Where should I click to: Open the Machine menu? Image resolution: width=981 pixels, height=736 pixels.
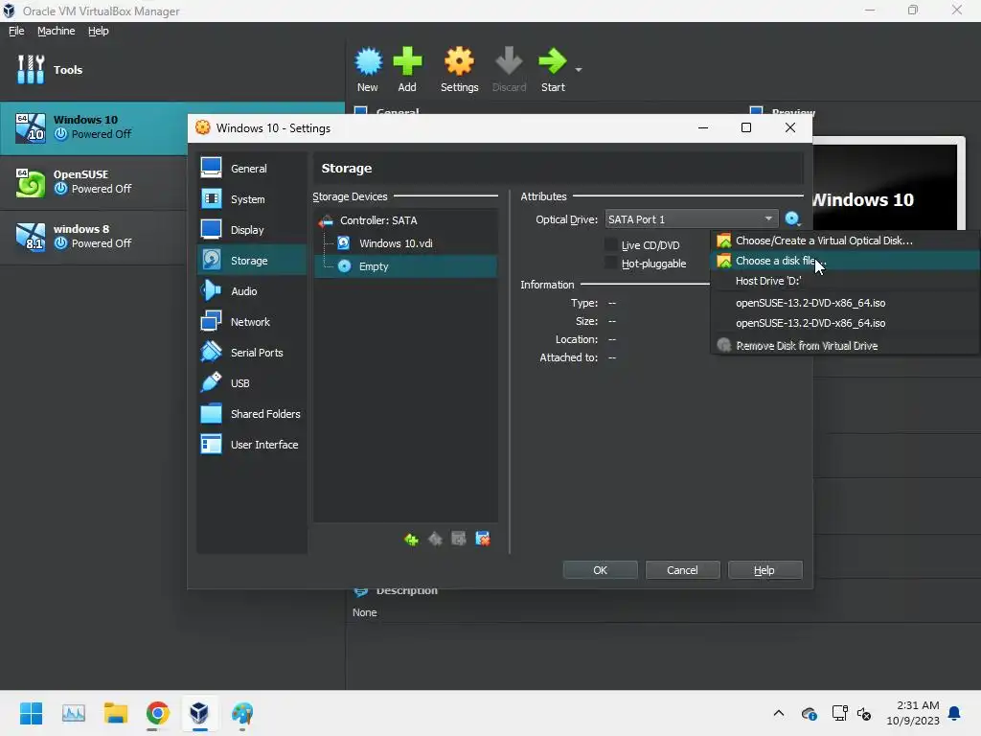56,31
